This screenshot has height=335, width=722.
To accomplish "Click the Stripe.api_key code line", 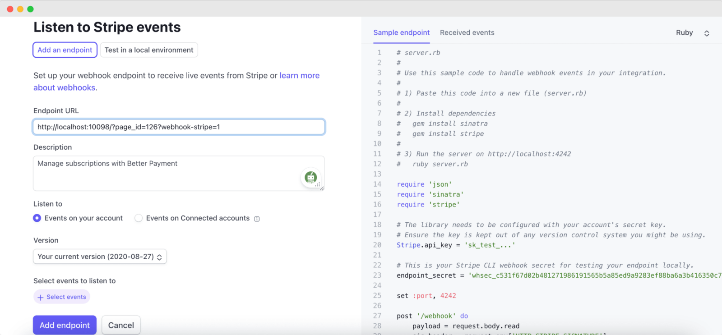I will coord(456,245).
